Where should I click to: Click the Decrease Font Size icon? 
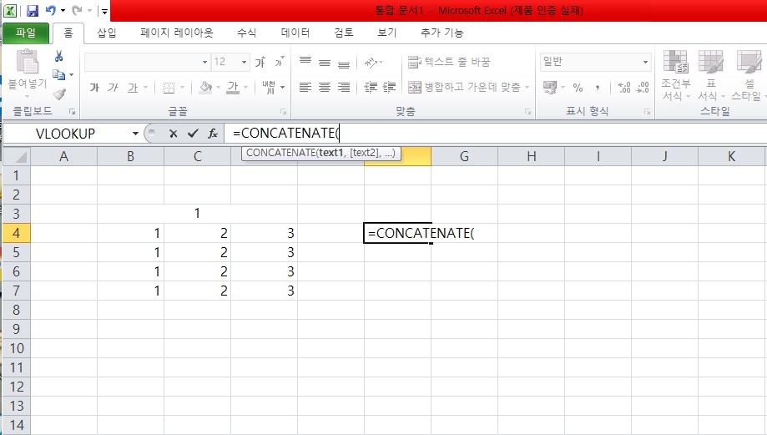click(280, 62)
